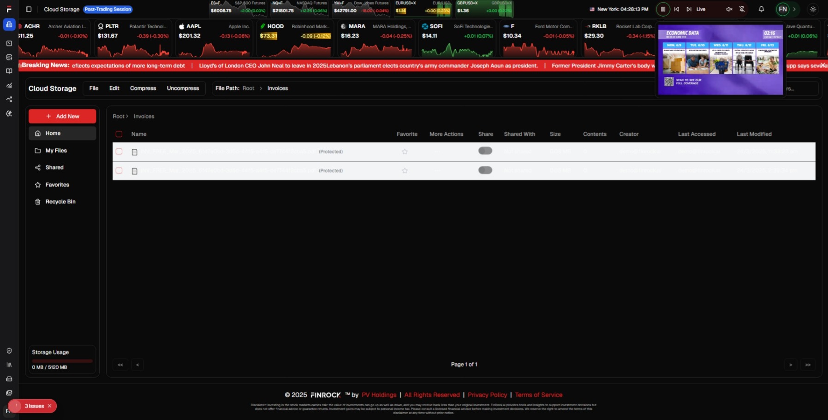Open the Privacy Policy link

[x=487, y=395]
